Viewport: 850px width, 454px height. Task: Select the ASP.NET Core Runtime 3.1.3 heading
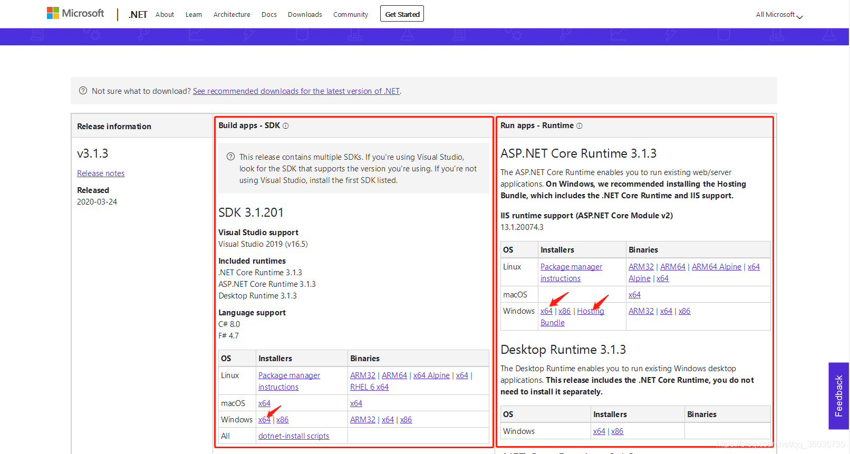[x=578, y=153]
